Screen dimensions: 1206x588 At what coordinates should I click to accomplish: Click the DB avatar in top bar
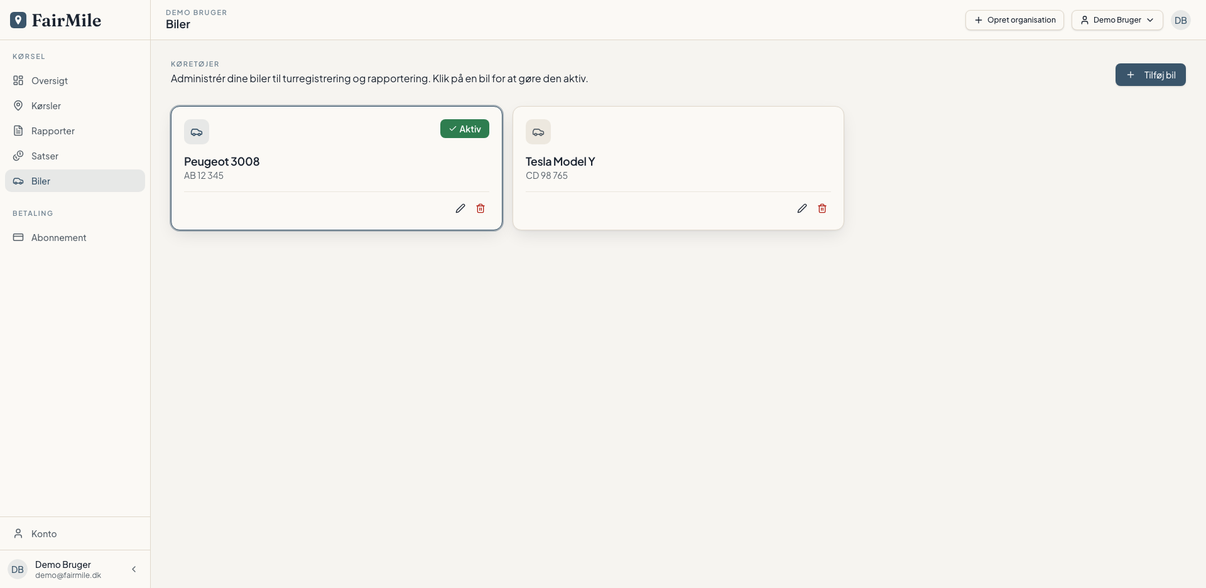[x=1181, y=20]
